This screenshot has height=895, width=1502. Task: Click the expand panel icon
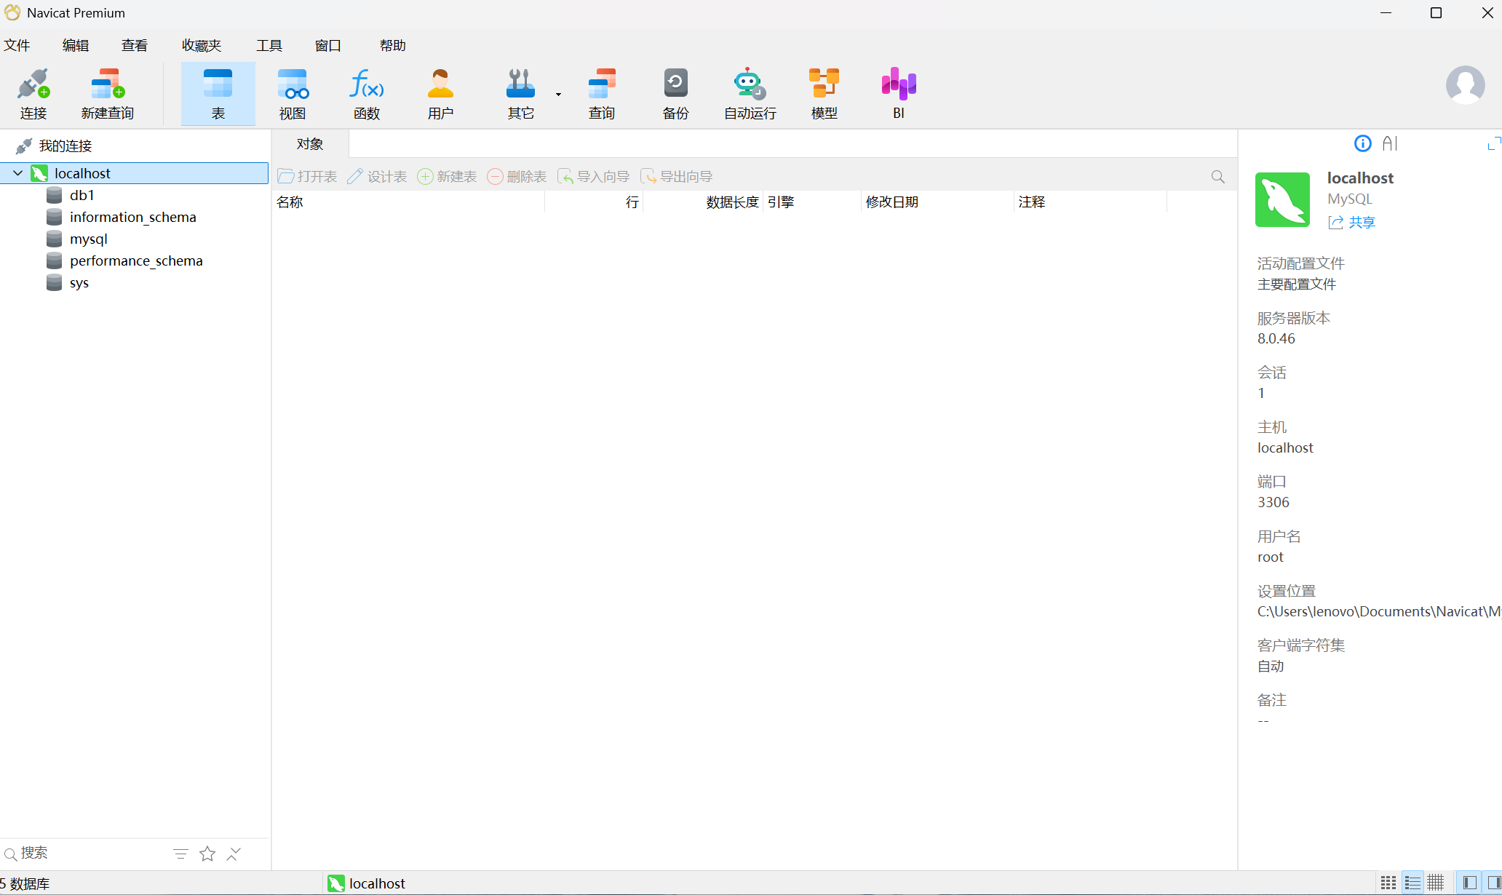[1494, 143]
